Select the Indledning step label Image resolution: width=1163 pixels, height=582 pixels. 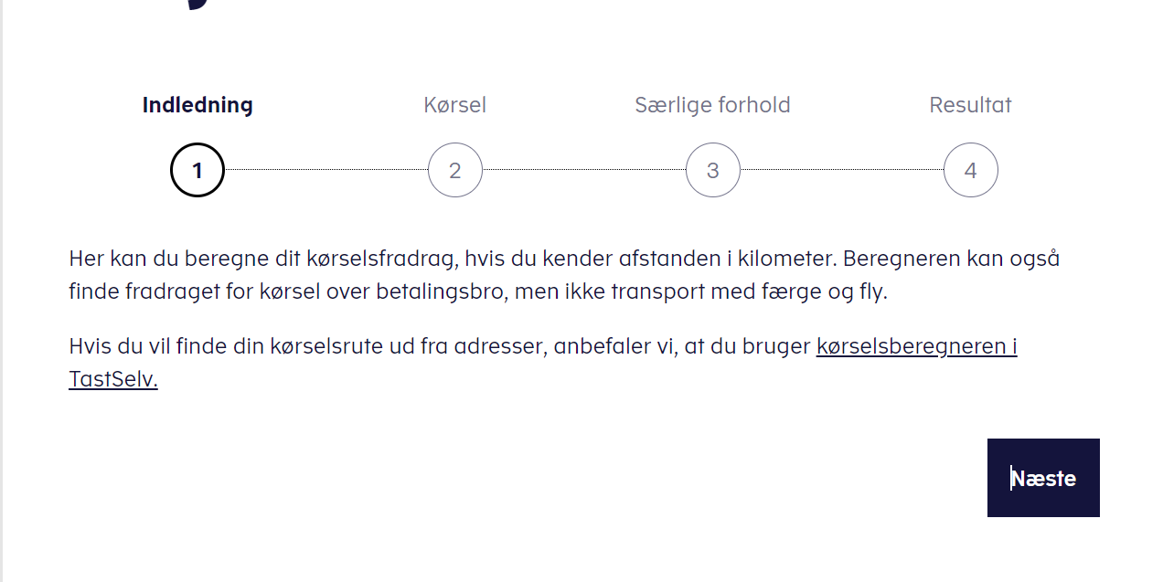tap(197, 105)
